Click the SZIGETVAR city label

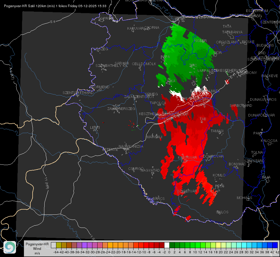[x=187, y=191]
